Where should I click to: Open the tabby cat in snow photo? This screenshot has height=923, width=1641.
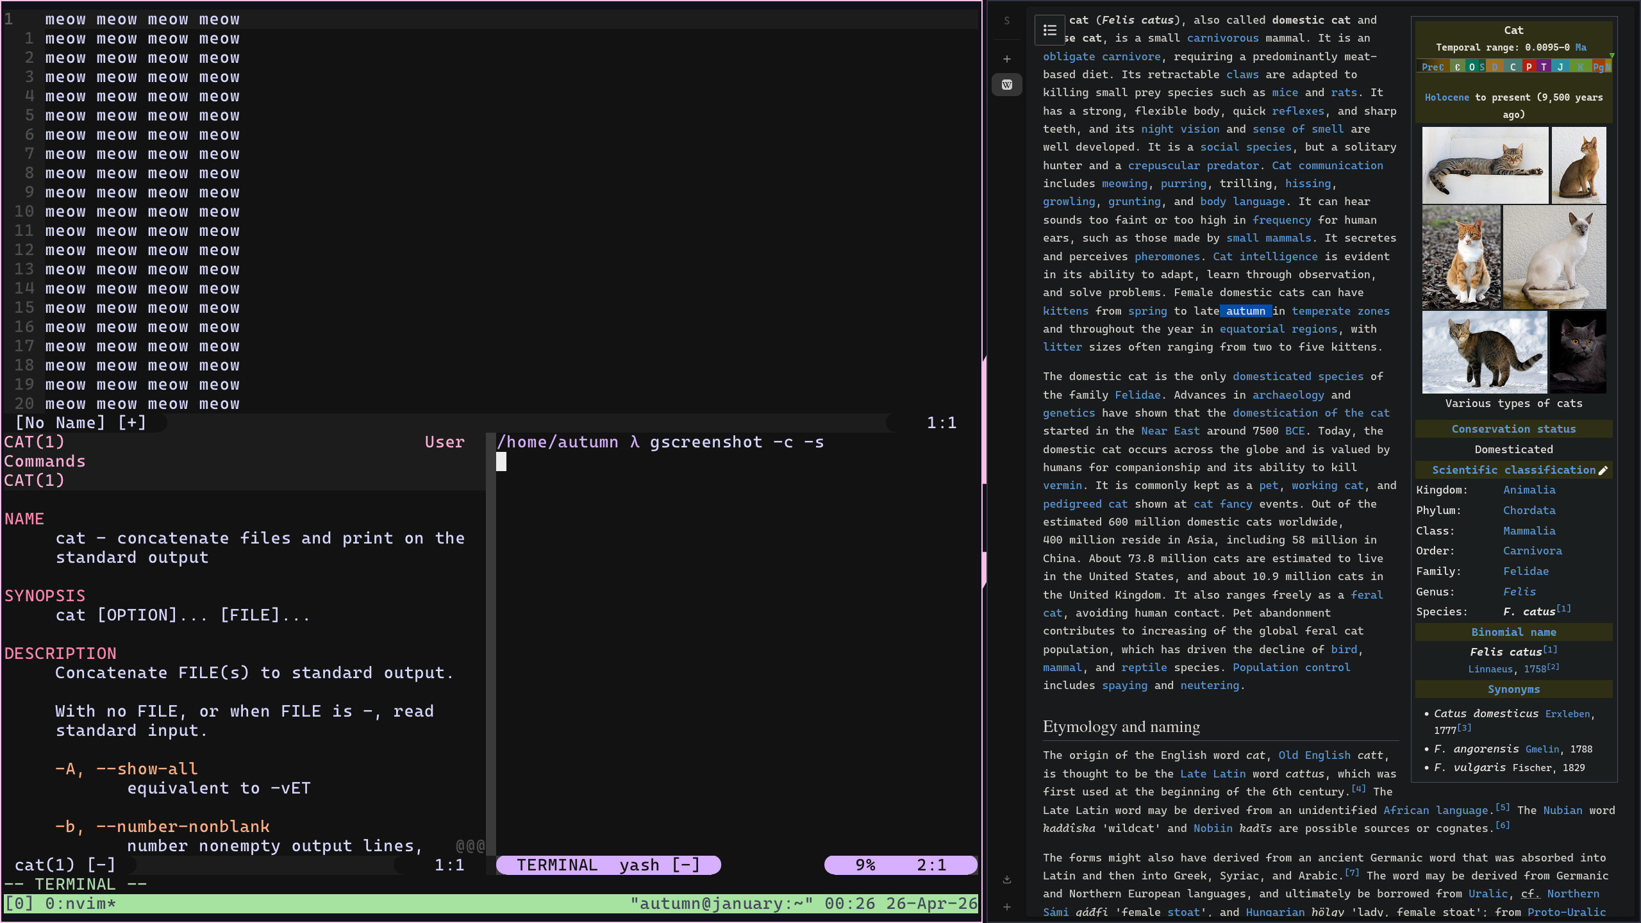click(x=1485, y=352)
